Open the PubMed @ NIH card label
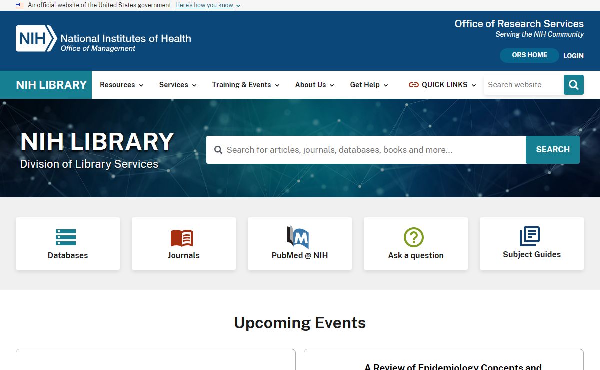This screenshot has width=600, height=370. (300, 255)
